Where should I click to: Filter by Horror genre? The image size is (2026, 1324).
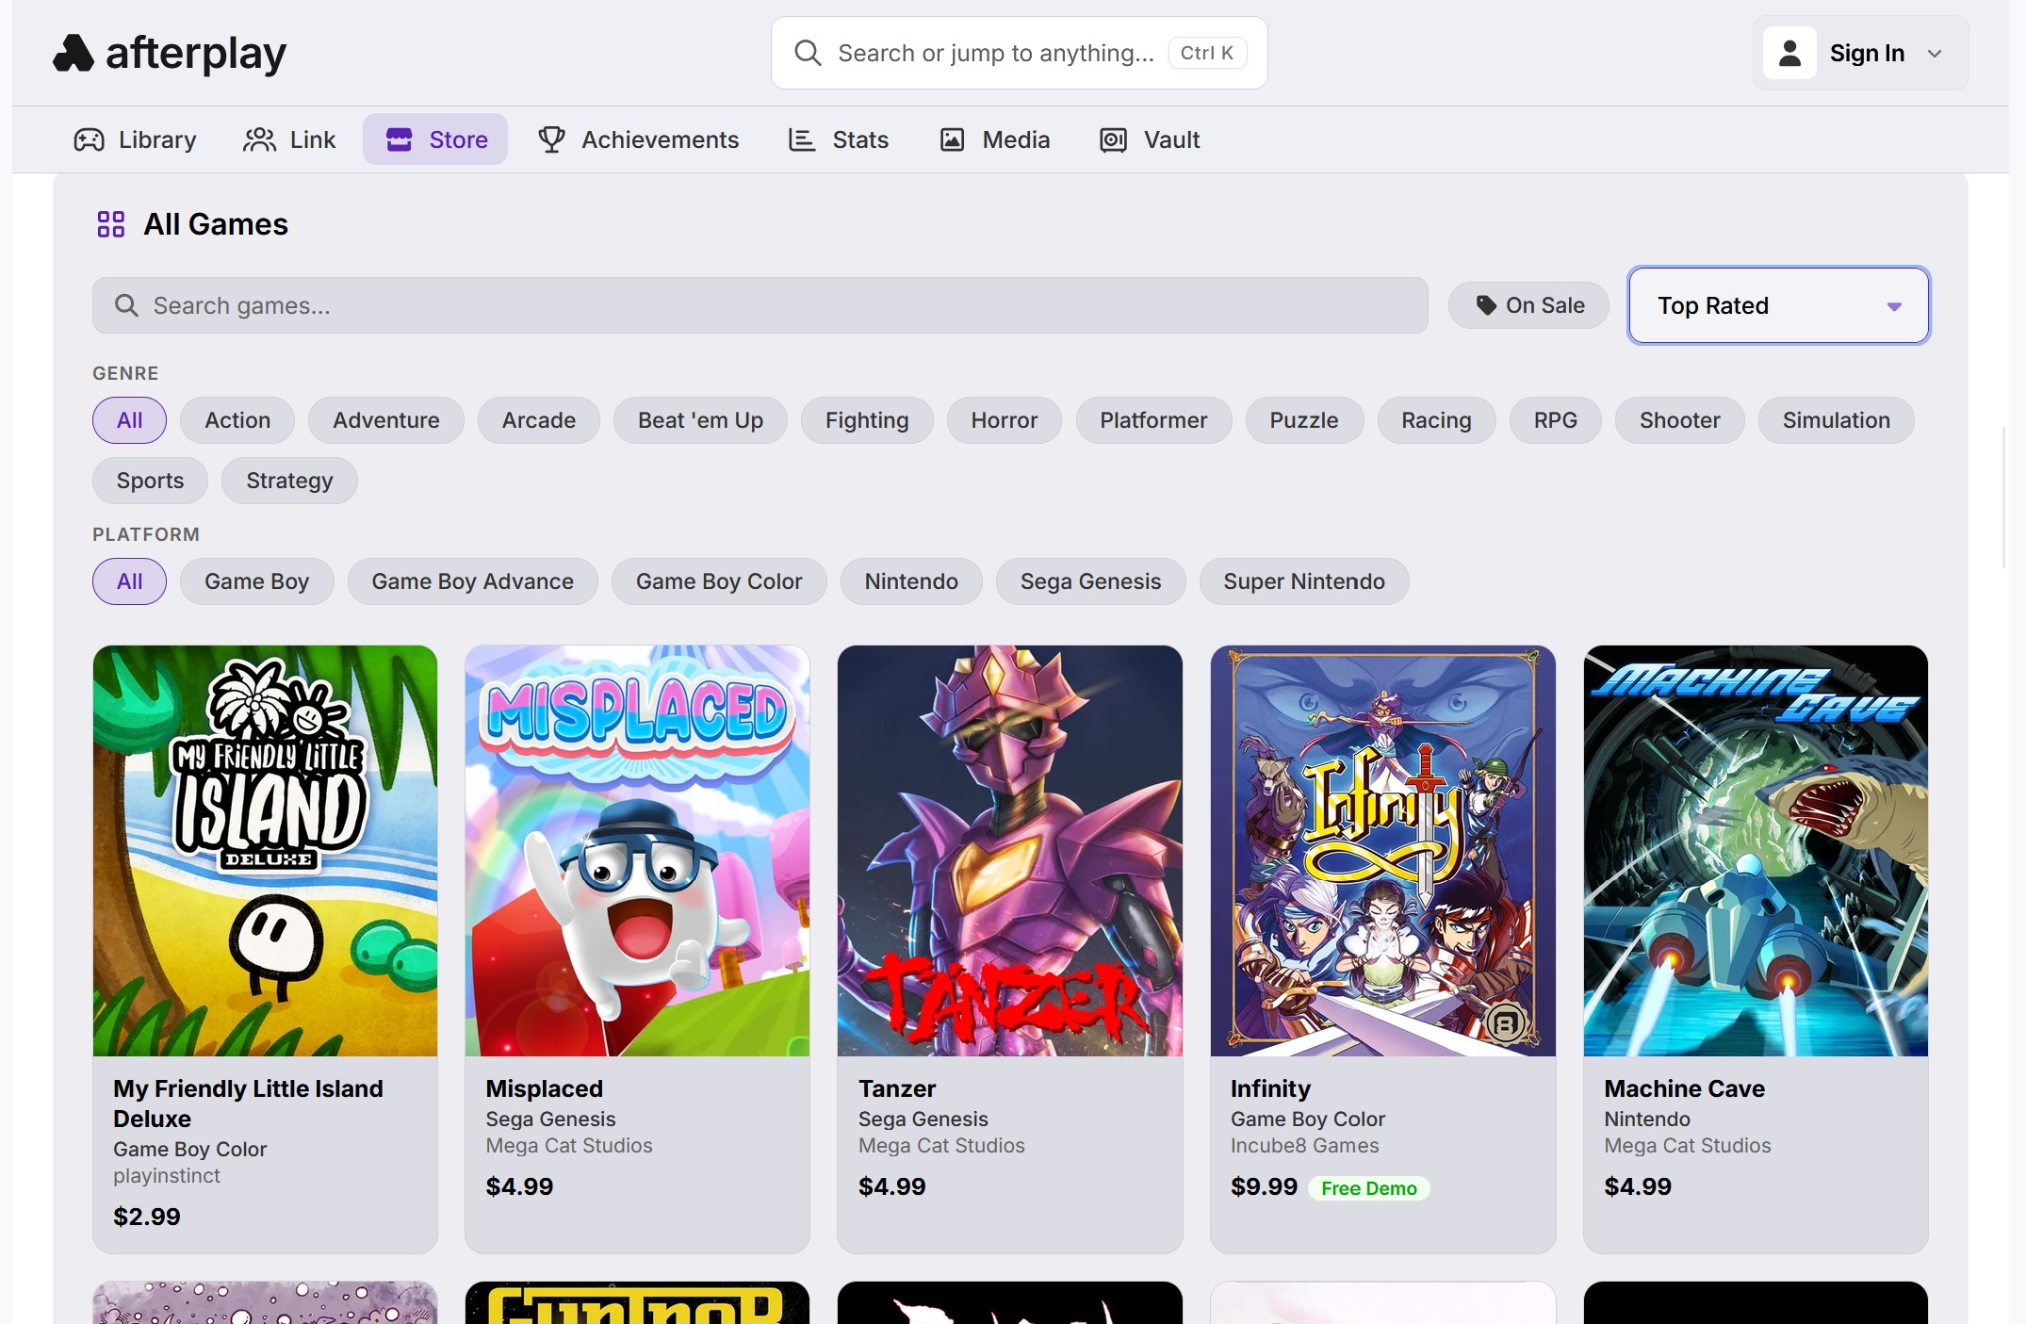[1005, 420]
